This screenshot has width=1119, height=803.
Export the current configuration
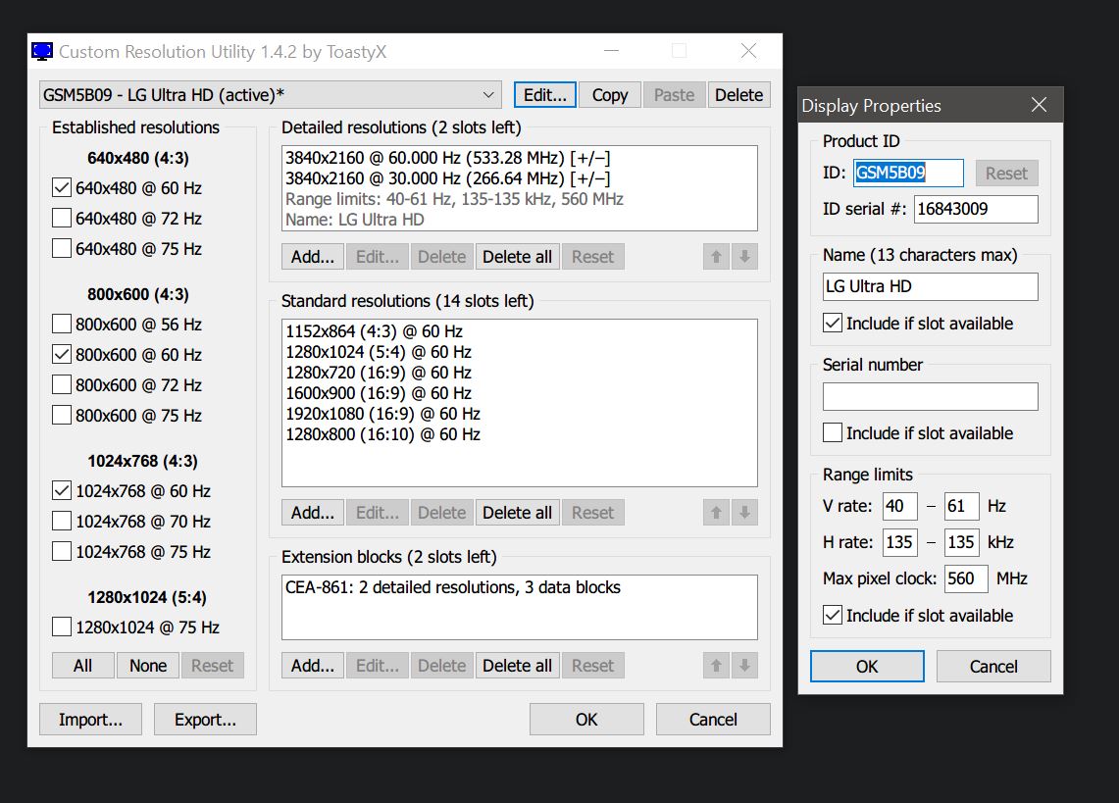pyautogui.click(x=205, y=720)
